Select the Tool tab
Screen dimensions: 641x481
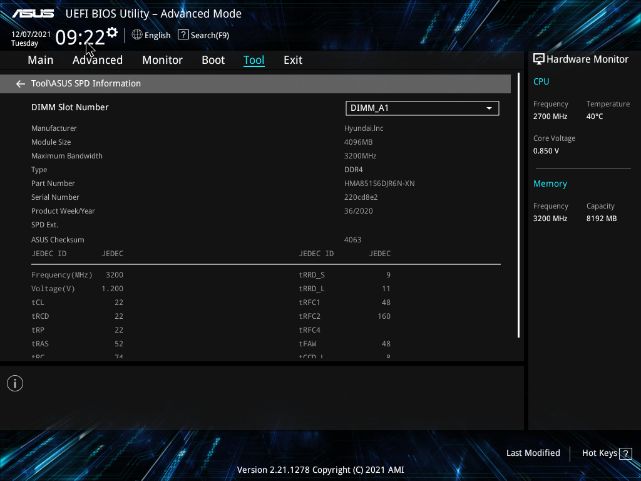click(254, 60)
